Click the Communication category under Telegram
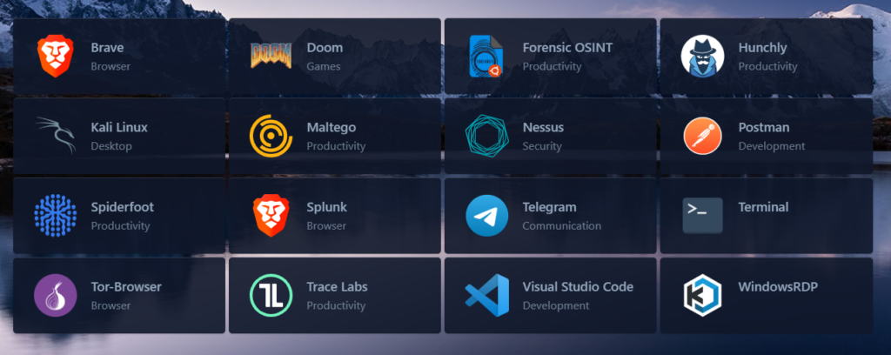Viewport: 891px width, 355px height. (561, 225)
